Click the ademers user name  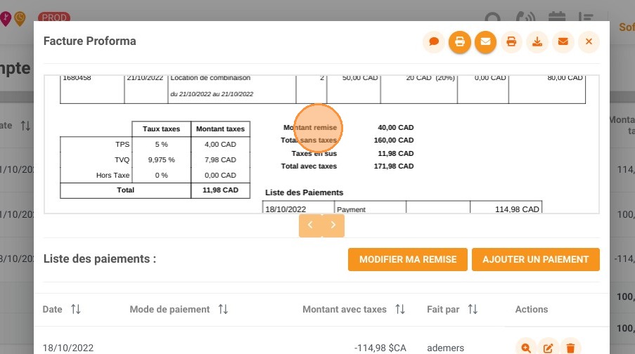click(x=445, y=348)
